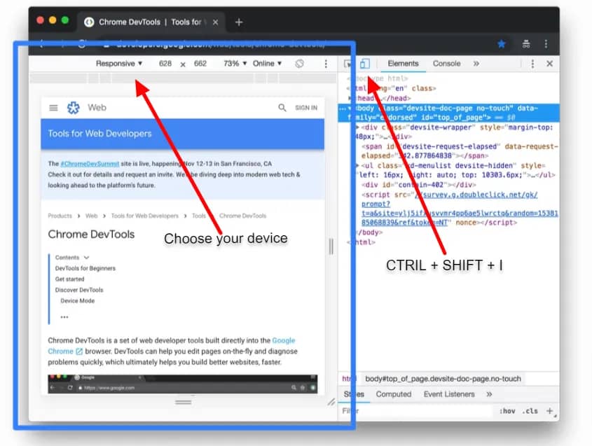Open device toolbar more options menu
This screenshot has width=592, height=446.
(x=326, y=64)
